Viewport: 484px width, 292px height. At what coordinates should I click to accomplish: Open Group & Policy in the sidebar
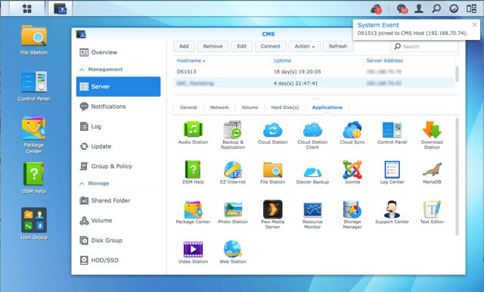118,166
